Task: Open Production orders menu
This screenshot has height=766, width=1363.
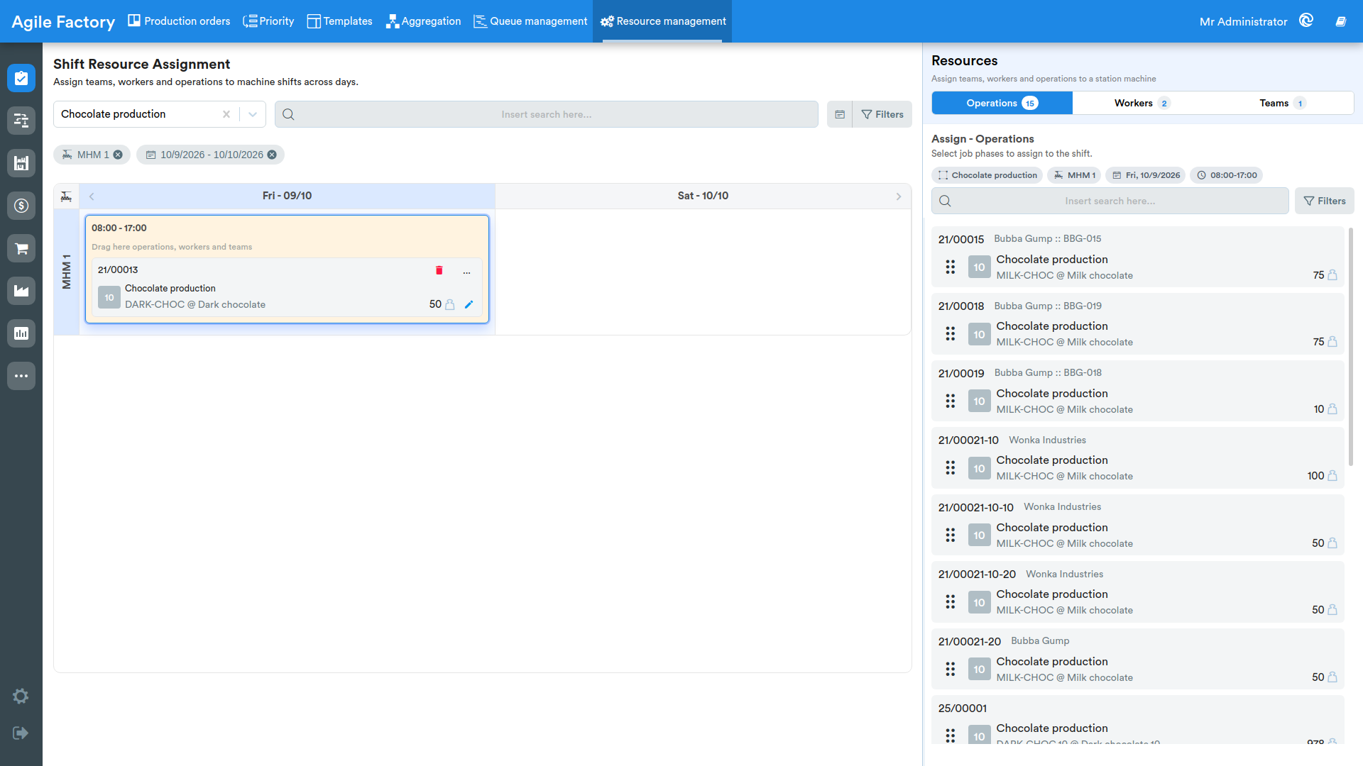Action: (x=179, y=21)
